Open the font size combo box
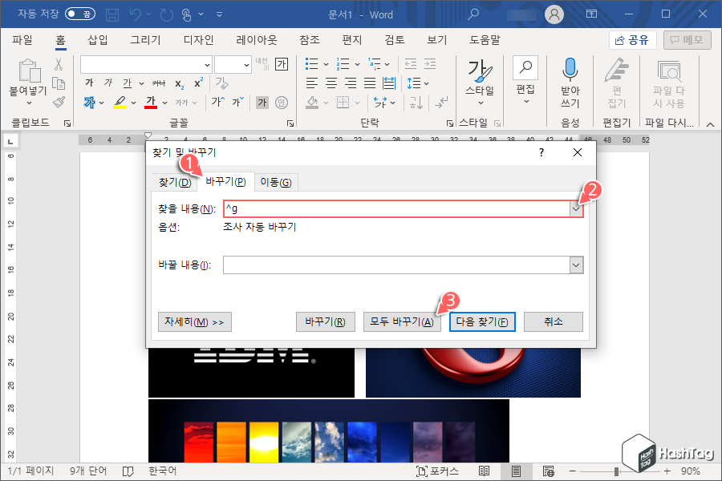The image size is (722, 481). (x=233, y=64)
